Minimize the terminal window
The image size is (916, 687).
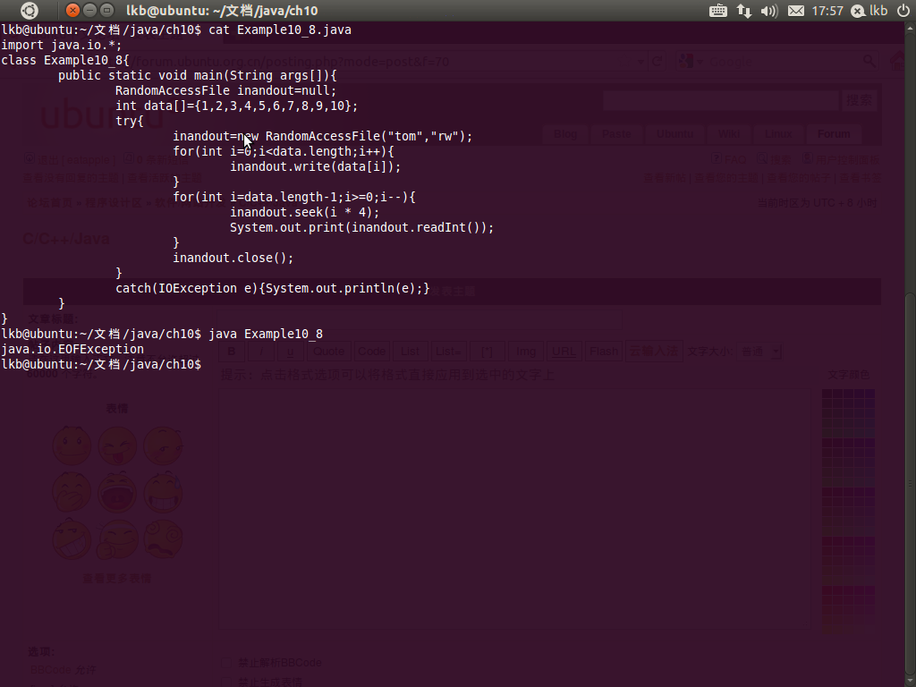click(89, 11)
